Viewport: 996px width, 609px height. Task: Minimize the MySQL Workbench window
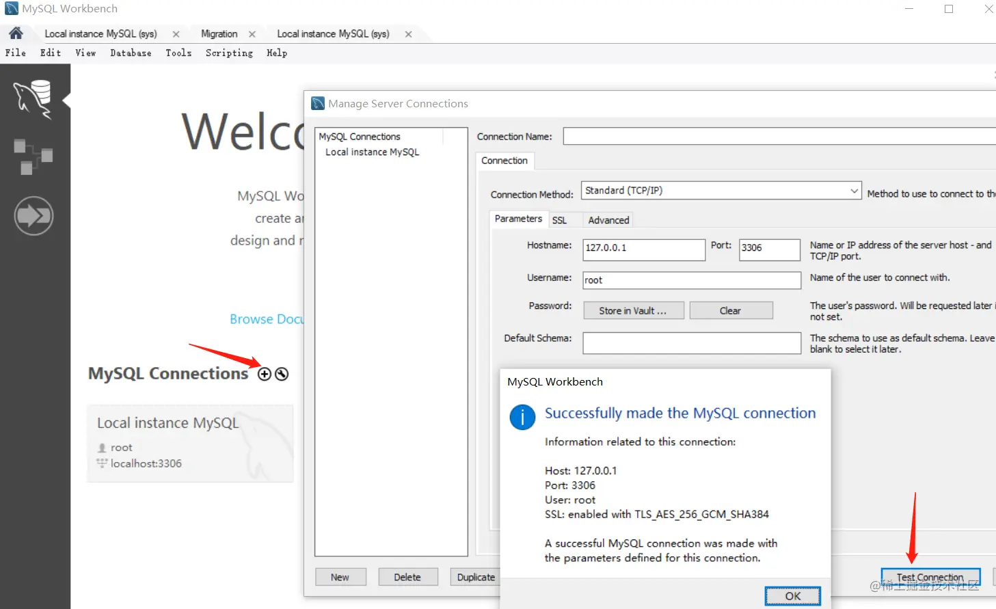tap(909, 9)
